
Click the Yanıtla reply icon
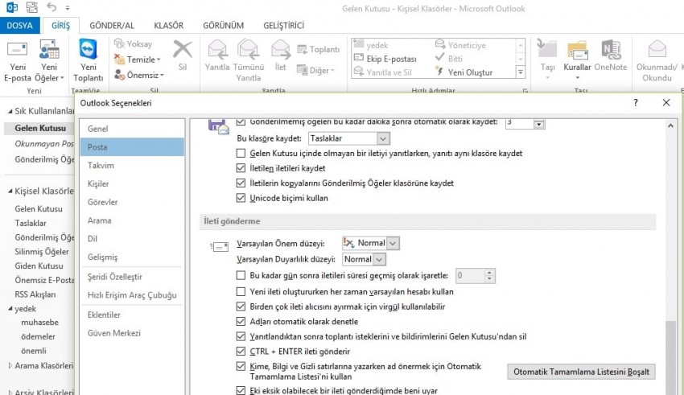pyautogui.click(x=217, y=49)
